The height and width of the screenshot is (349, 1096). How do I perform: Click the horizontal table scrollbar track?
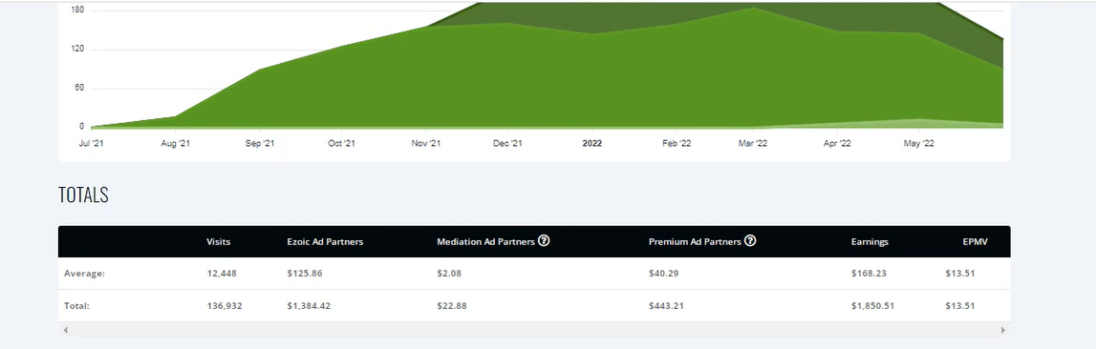534,330
